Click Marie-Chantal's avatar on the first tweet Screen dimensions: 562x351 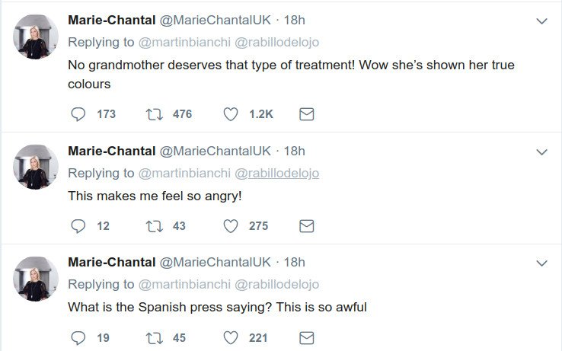[37, 37]
